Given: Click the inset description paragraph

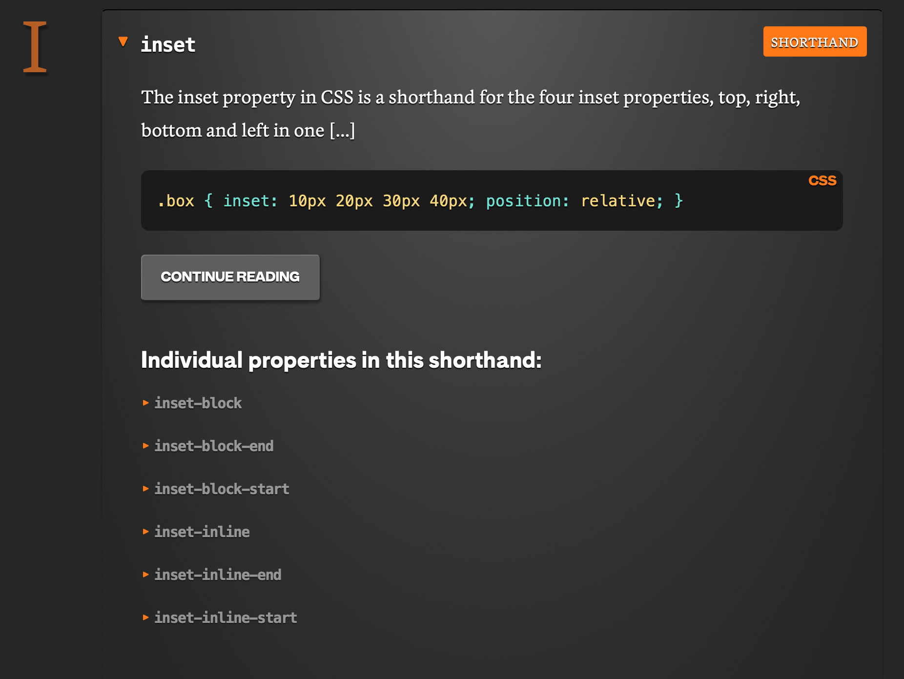Looking at the screenshot, I should pos(470,113).
